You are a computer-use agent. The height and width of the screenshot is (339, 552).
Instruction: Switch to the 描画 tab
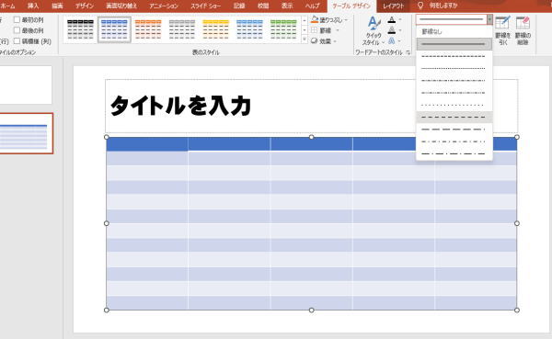57,6
